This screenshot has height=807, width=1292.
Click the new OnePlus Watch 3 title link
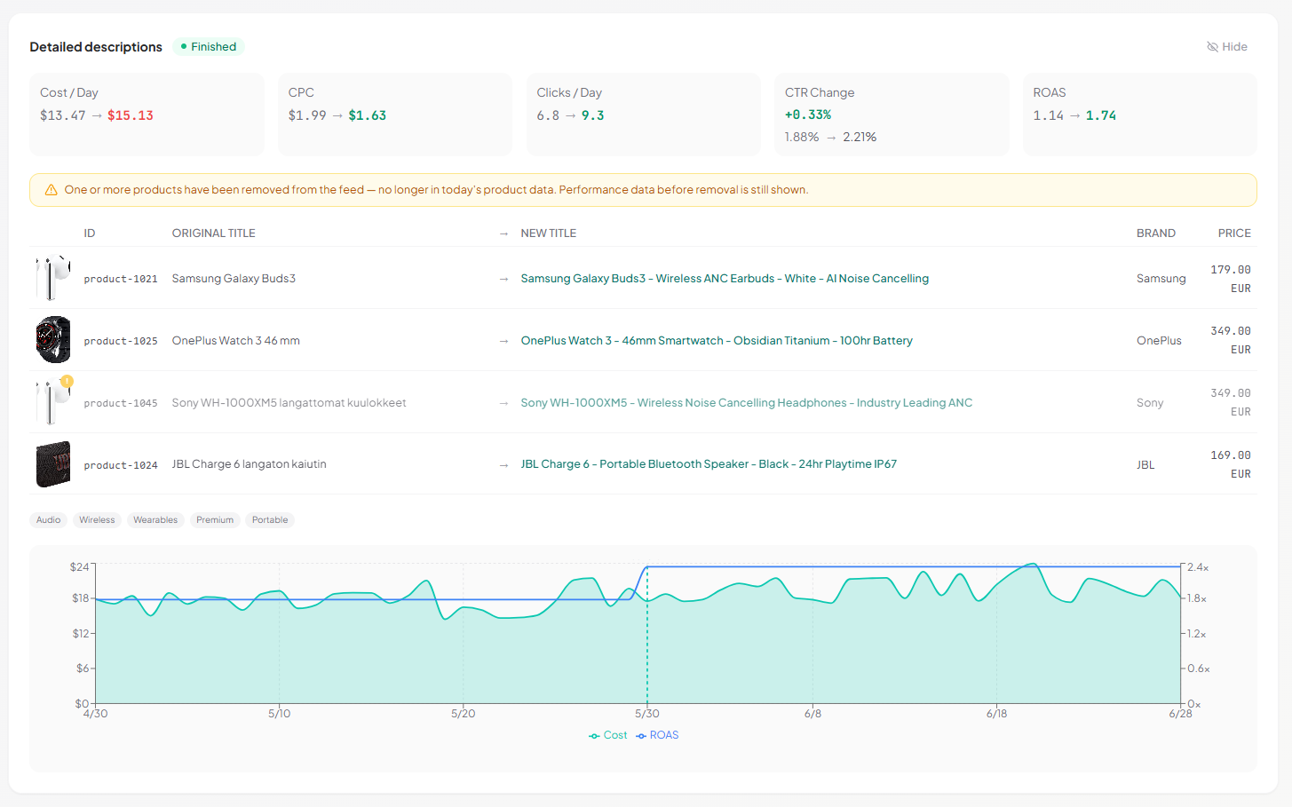717,341
